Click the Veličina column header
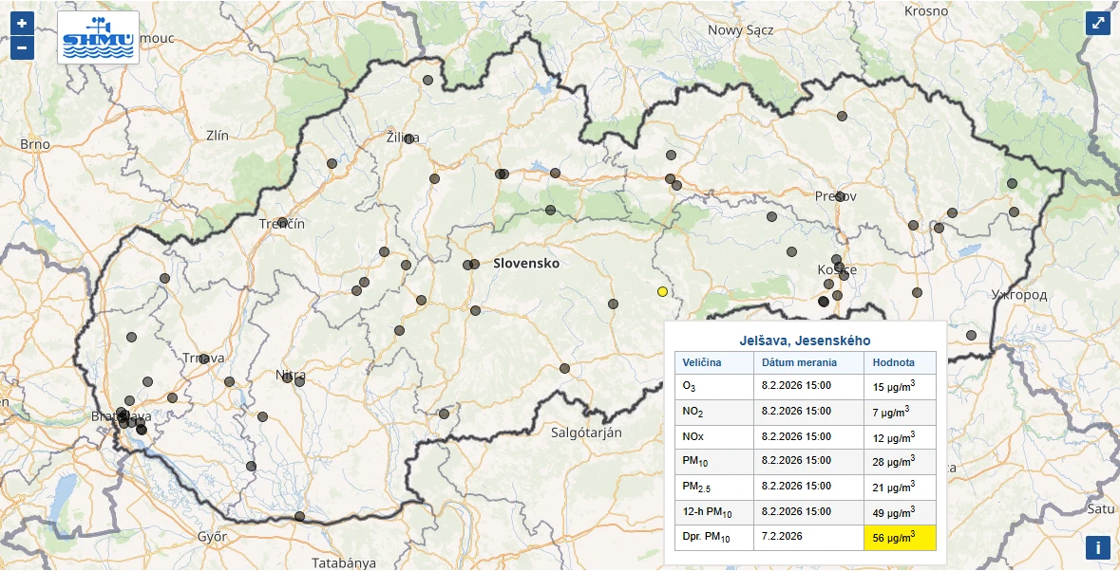The height and width of the screenshot is (571, 1120). click(702, 362)
